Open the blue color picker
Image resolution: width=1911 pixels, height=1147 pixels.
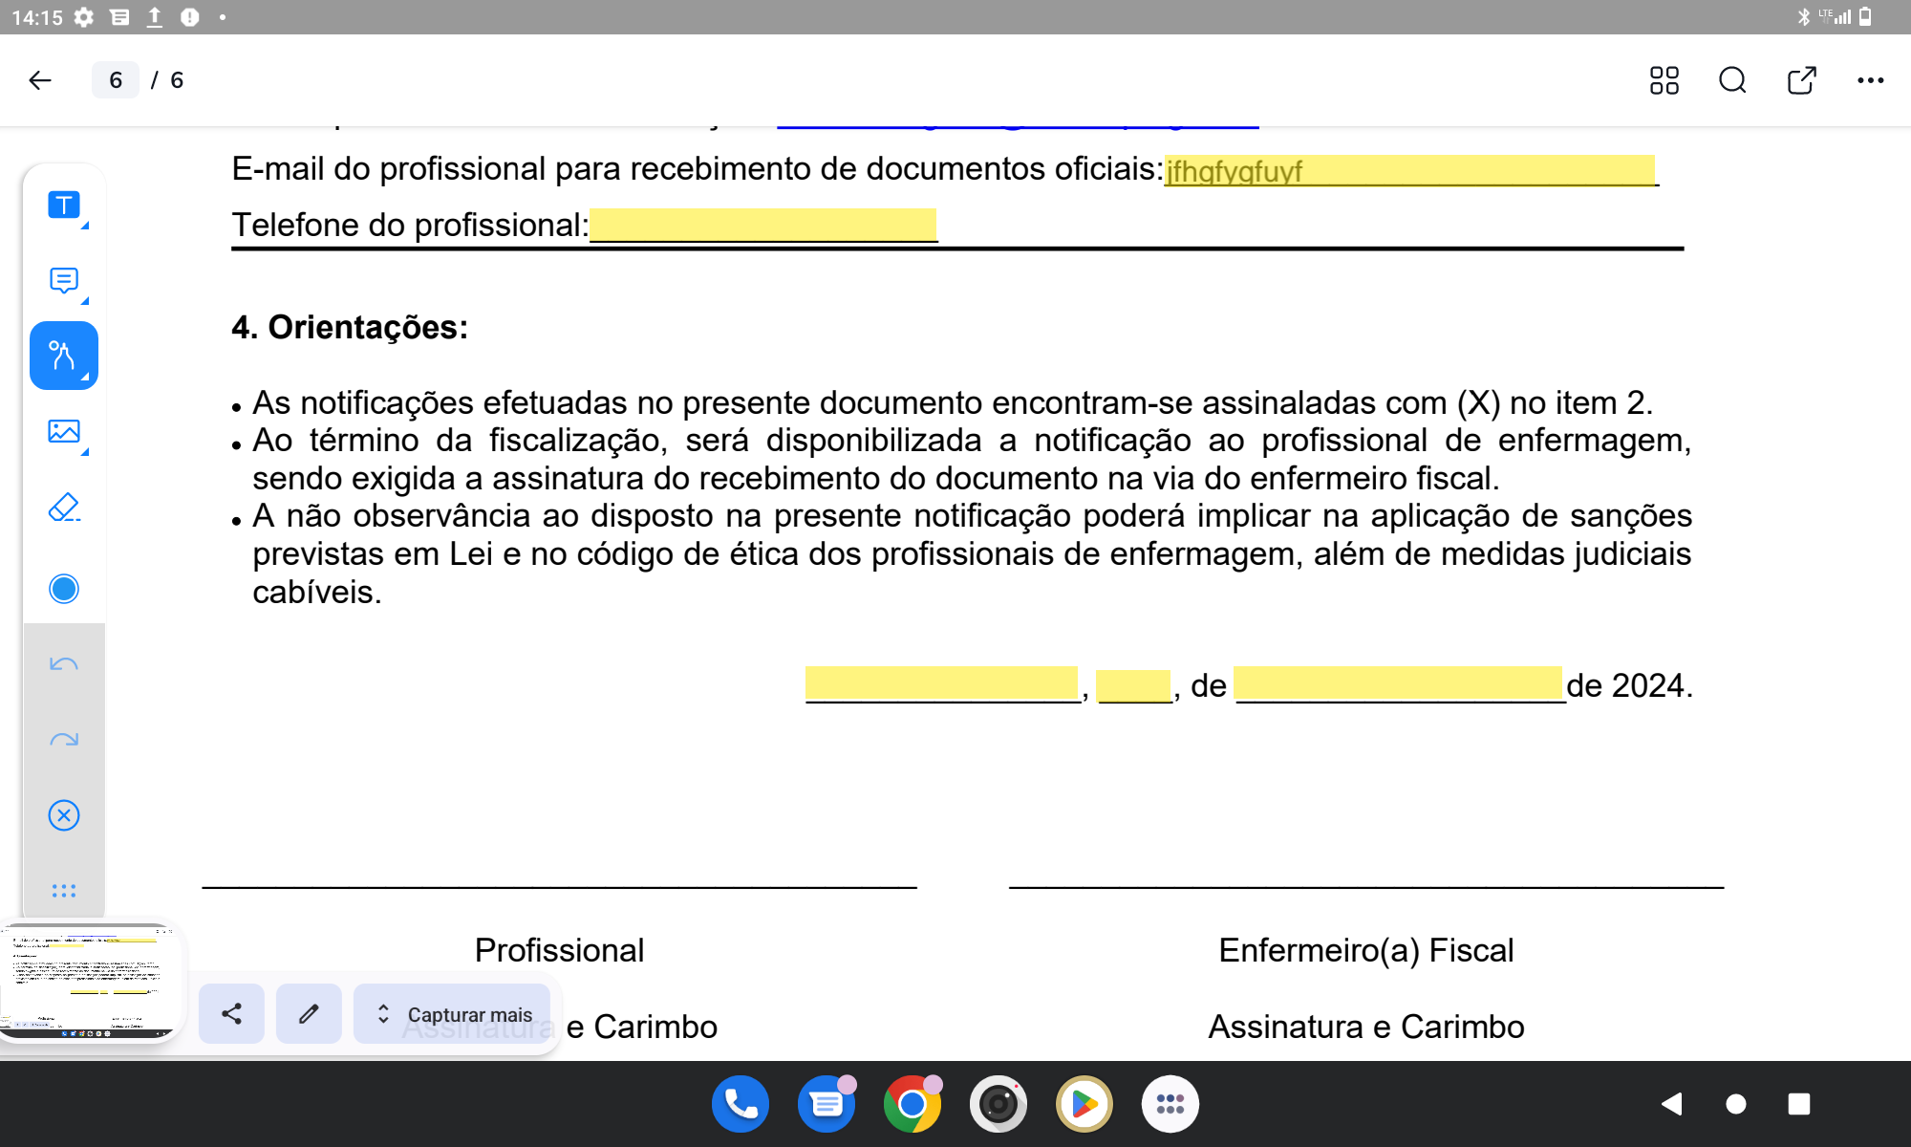pyautogui.click(x=64, y=589)
